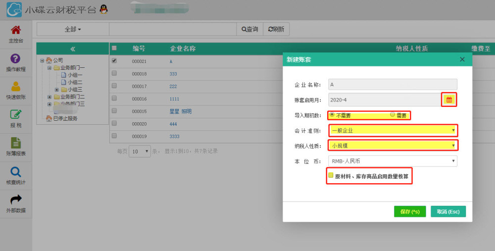Click the 公司 house icon in tree
495x251 pixels.
point(49,60)
